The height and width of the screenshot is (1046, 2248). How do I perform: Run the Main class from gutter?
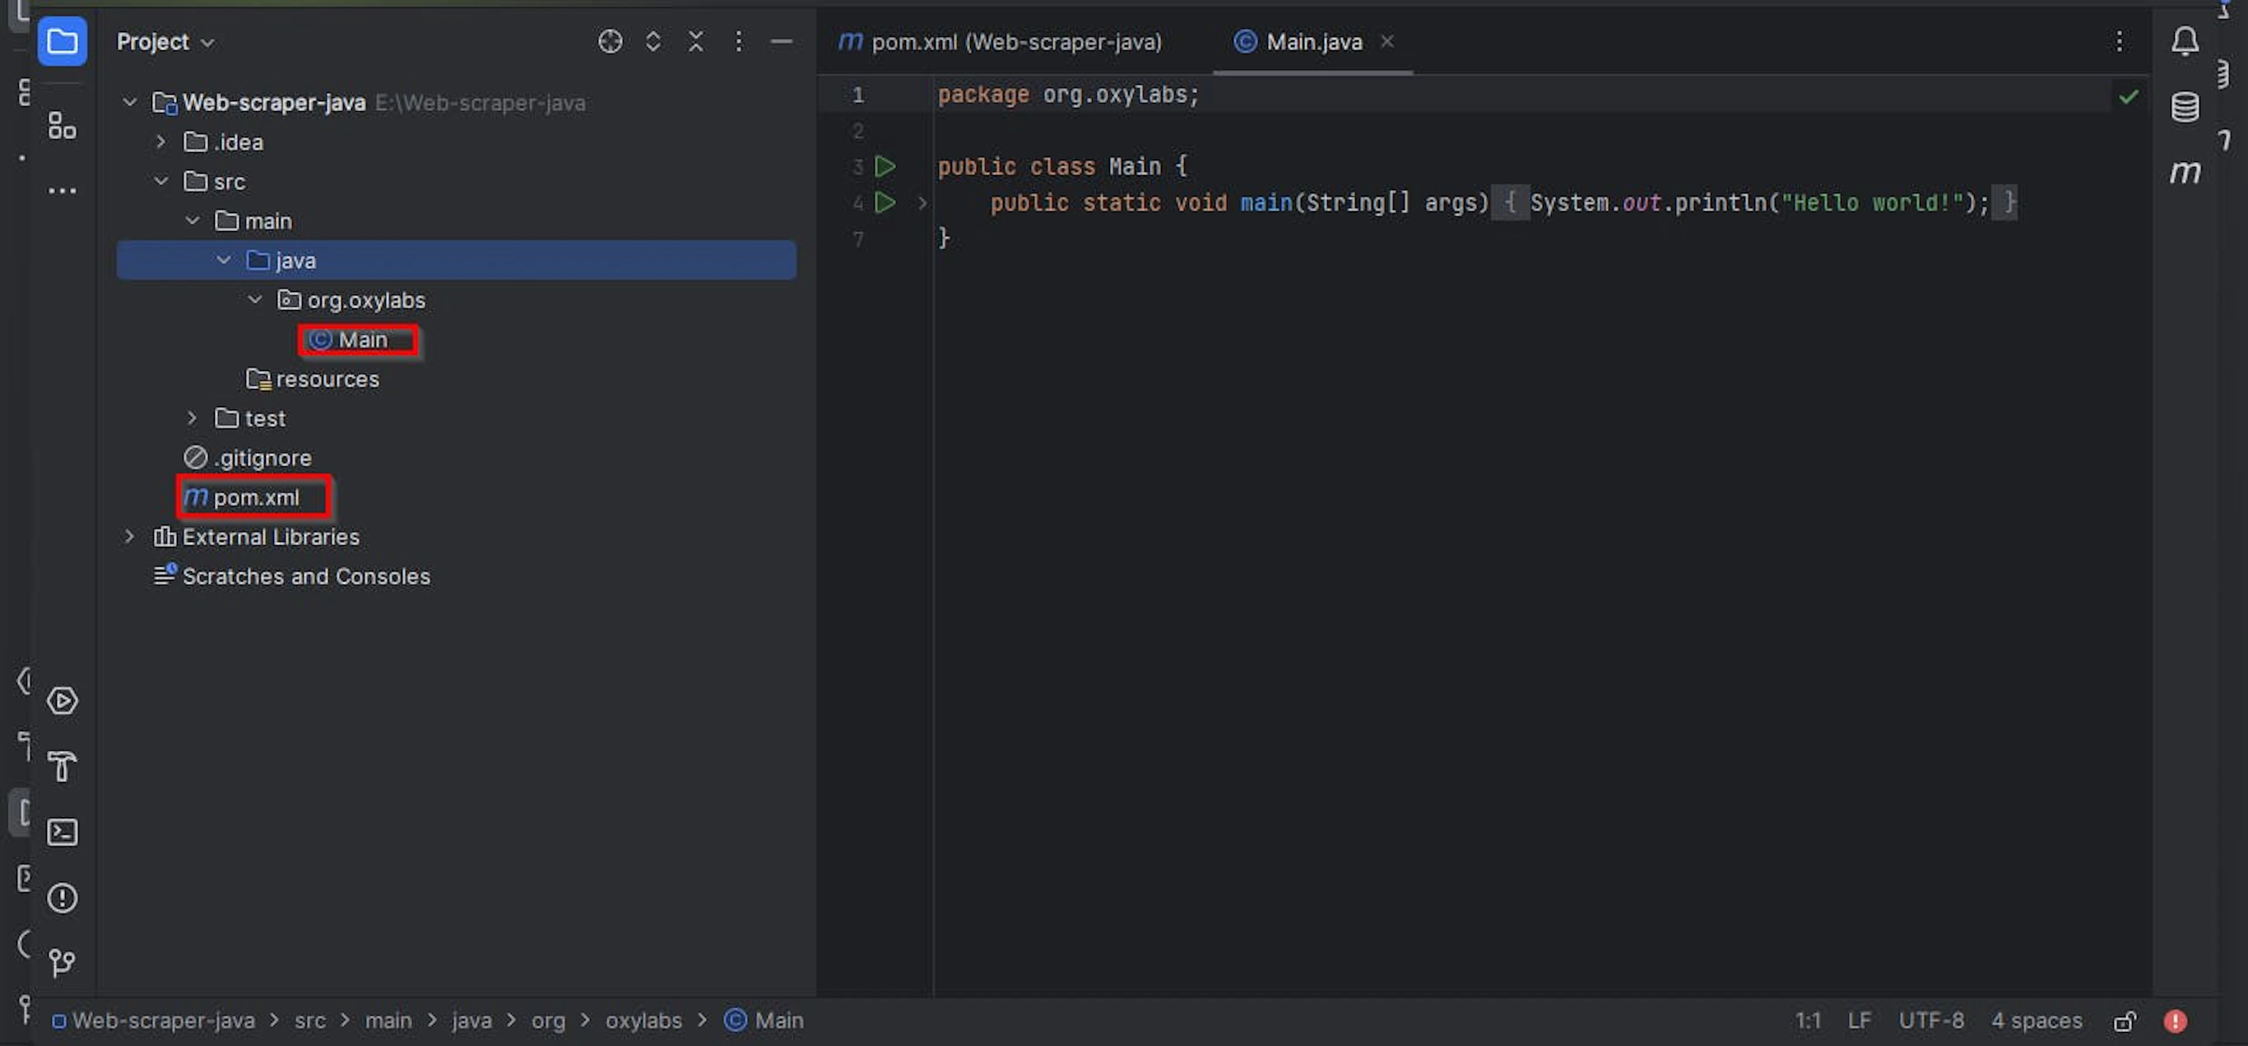pos(885,166)
